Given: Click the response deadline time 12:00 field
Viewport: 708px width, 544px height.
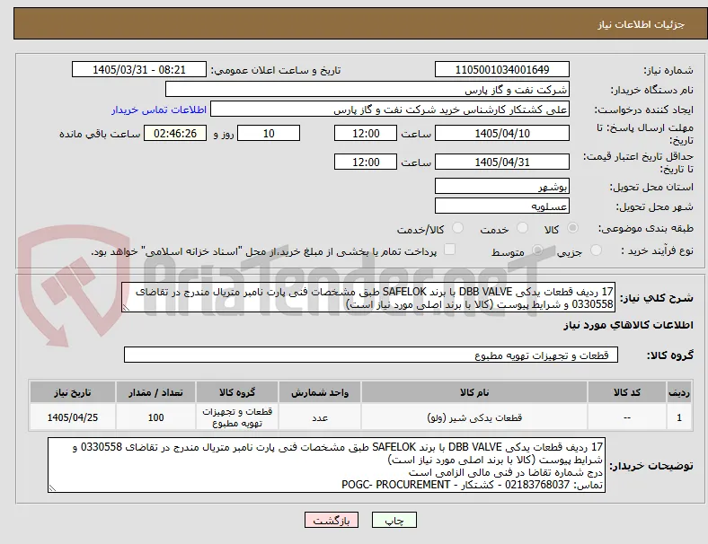Looking at the screenshot, I should point(366,133).
